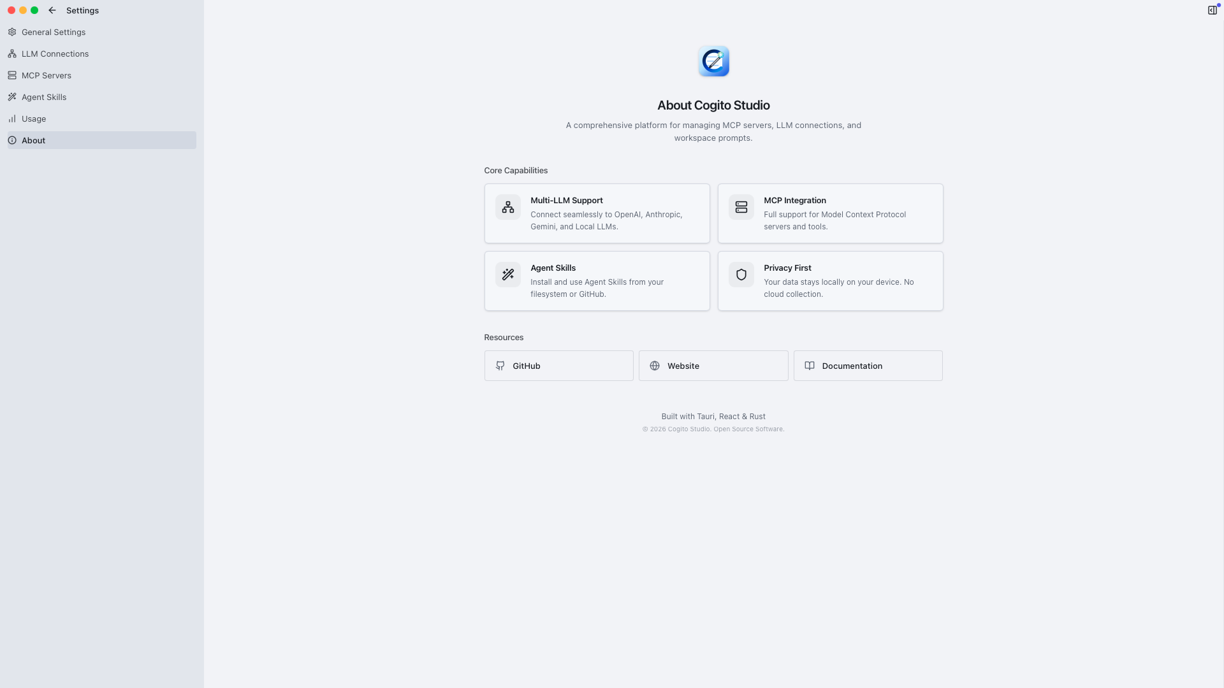
Task: Toggle the side panel icon at top right
Action: coord(1213,10)
